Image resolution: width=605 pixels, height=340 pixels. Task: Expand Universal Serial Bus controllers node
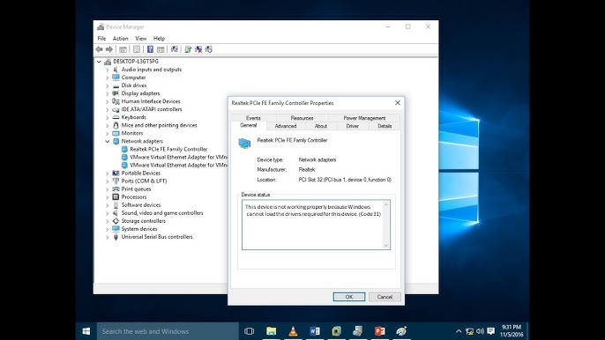[108, 237]
